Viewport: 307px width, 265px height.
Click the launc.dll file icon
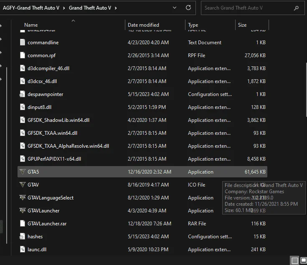point(23,249)
